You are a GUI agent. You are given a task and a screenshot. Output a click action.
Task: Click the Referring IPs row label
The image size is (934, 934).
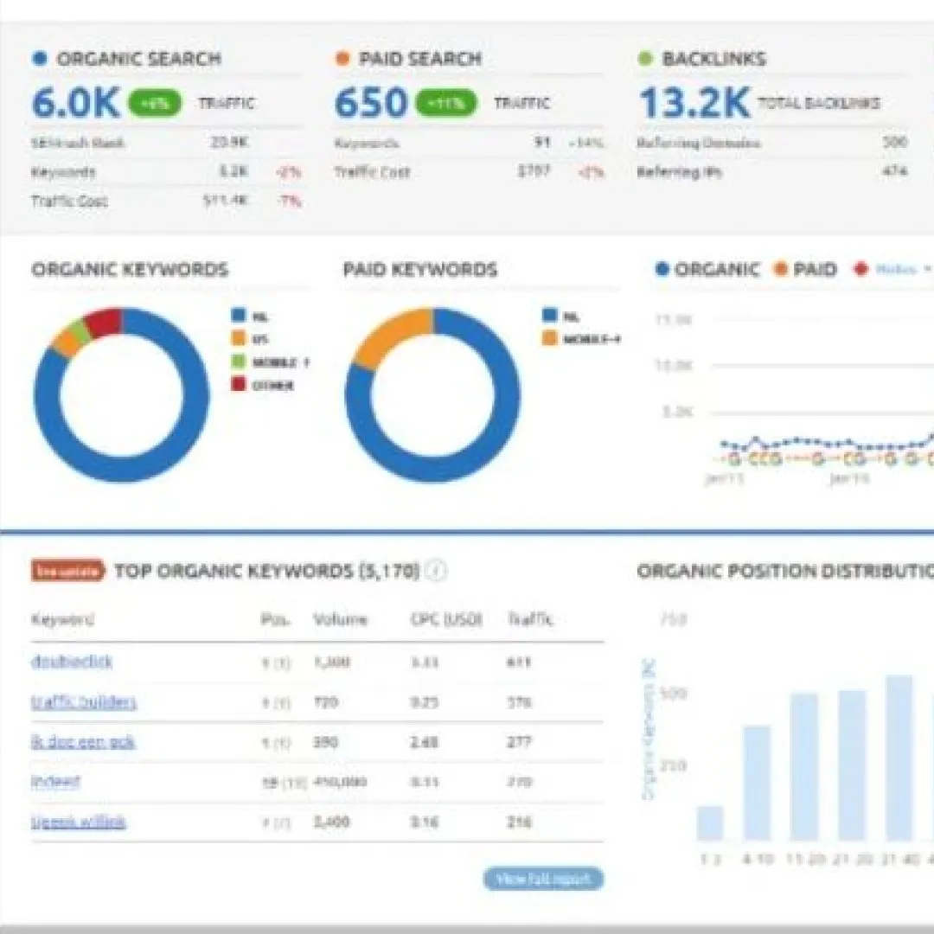pyautogui.click(x=680, y=172)
